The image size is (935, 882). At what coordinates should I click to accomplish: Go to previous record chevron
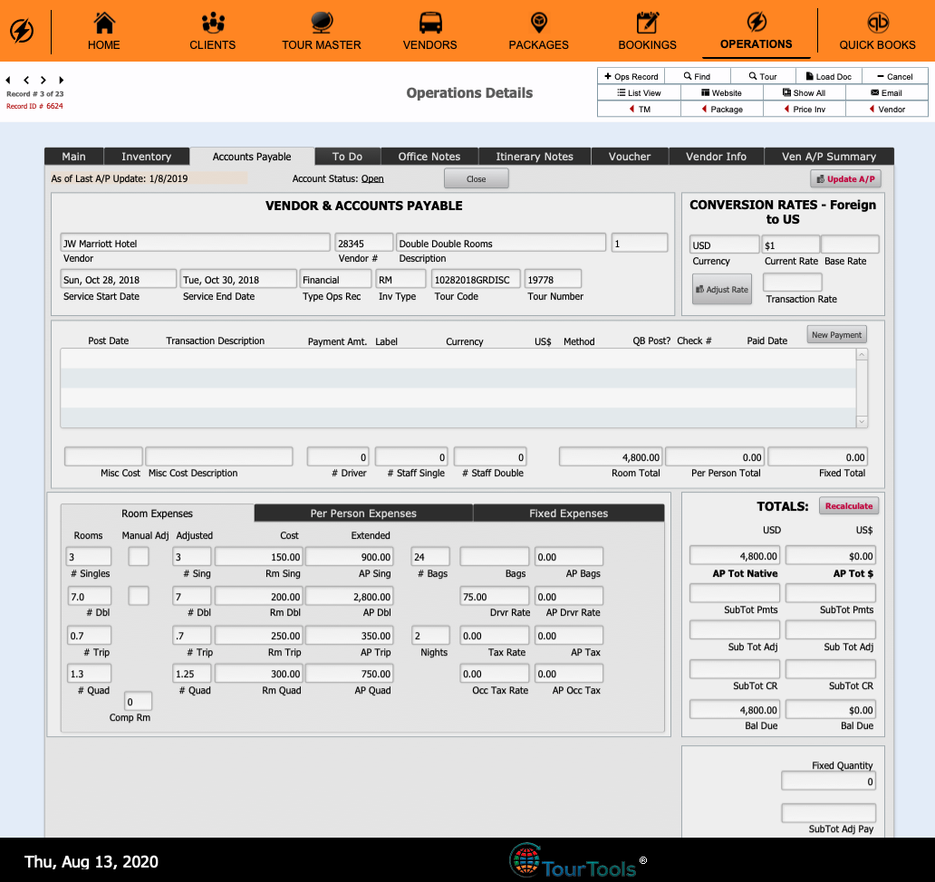click(26, 80)
